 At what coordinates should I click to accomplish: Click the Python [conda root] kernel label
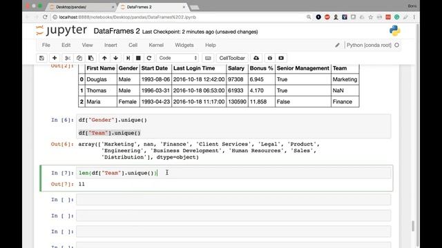coord(369,45)
